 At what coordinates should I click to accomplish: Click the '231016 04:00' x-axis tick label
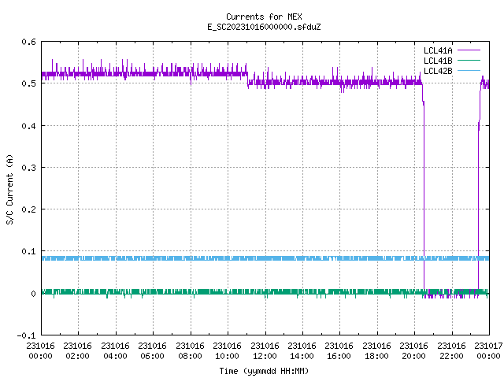click(x=116, y=351)
